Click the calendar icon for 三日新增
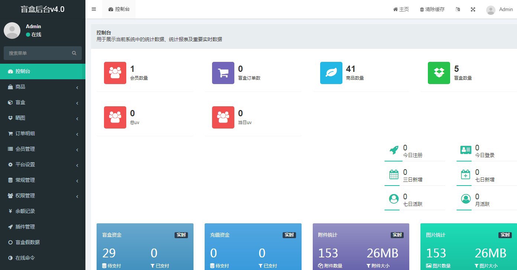This screenshot has width=517, height=270. click(394, 174)
